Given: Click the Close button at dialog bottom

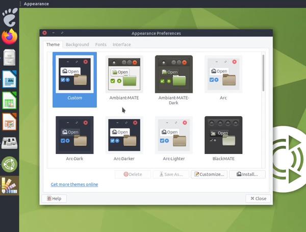Looking at the screenshot, I should (x=258, y=198).
